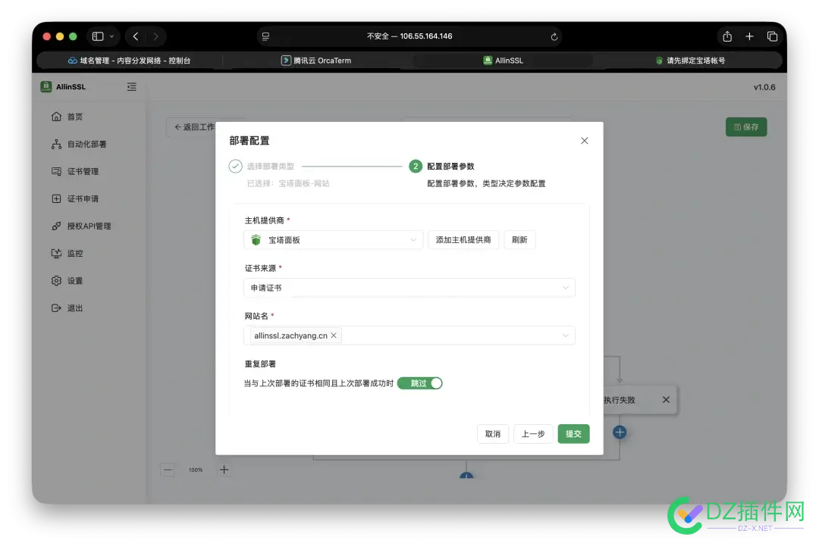Close the 部署配置 dialog
The height and width of the screenshot is (546, 819).
pyautogui.click(x=585, y=141)
